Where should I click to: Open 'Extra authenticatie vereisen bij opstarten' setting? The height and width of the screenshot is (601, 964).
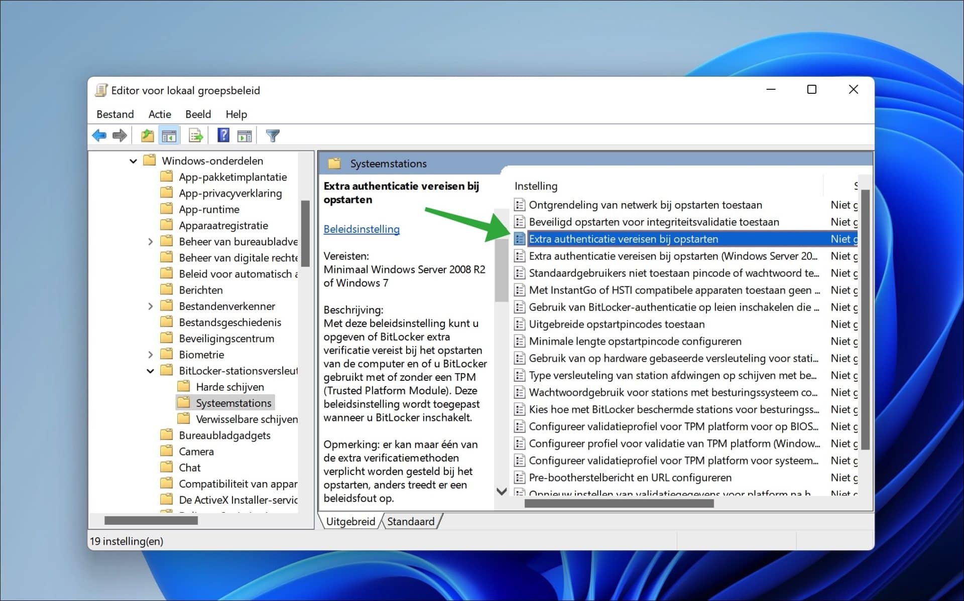624,239
